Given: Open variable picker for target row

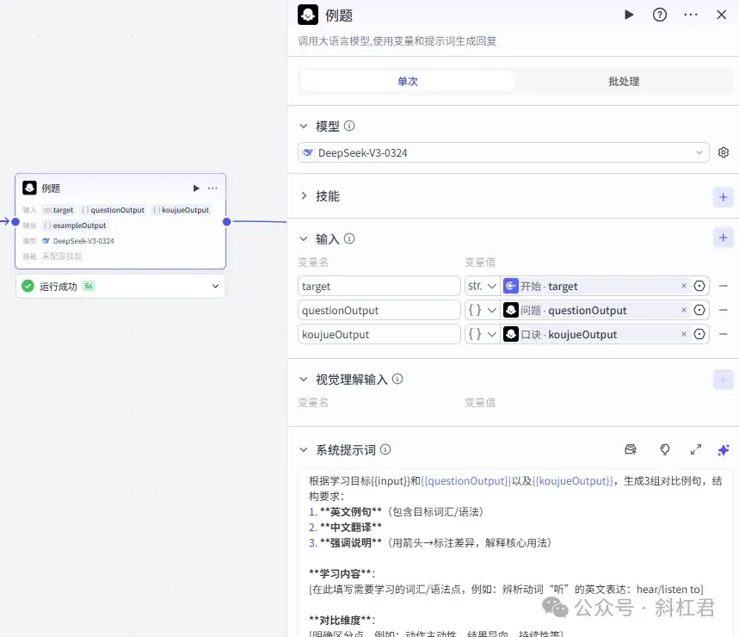Looking at the screenshot, I should pos(699,286).
